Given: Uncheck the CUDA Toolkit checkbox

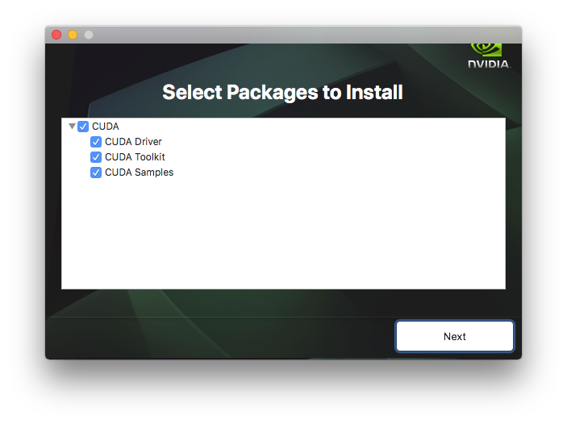Looking at the screenshot, I should coord(96,157).
